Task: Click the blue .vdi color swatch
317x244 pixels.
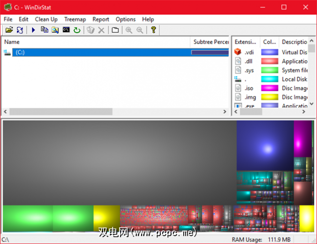Action: point(270,52)
